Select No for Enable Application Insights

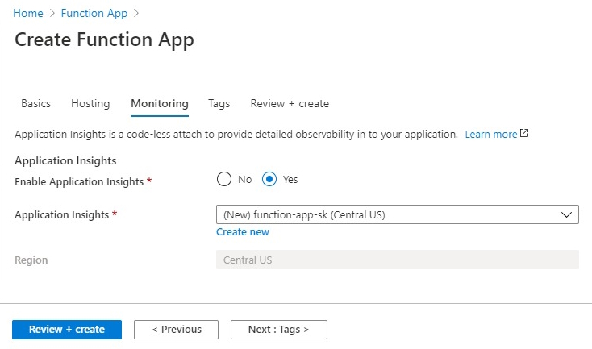coord(224,179)
